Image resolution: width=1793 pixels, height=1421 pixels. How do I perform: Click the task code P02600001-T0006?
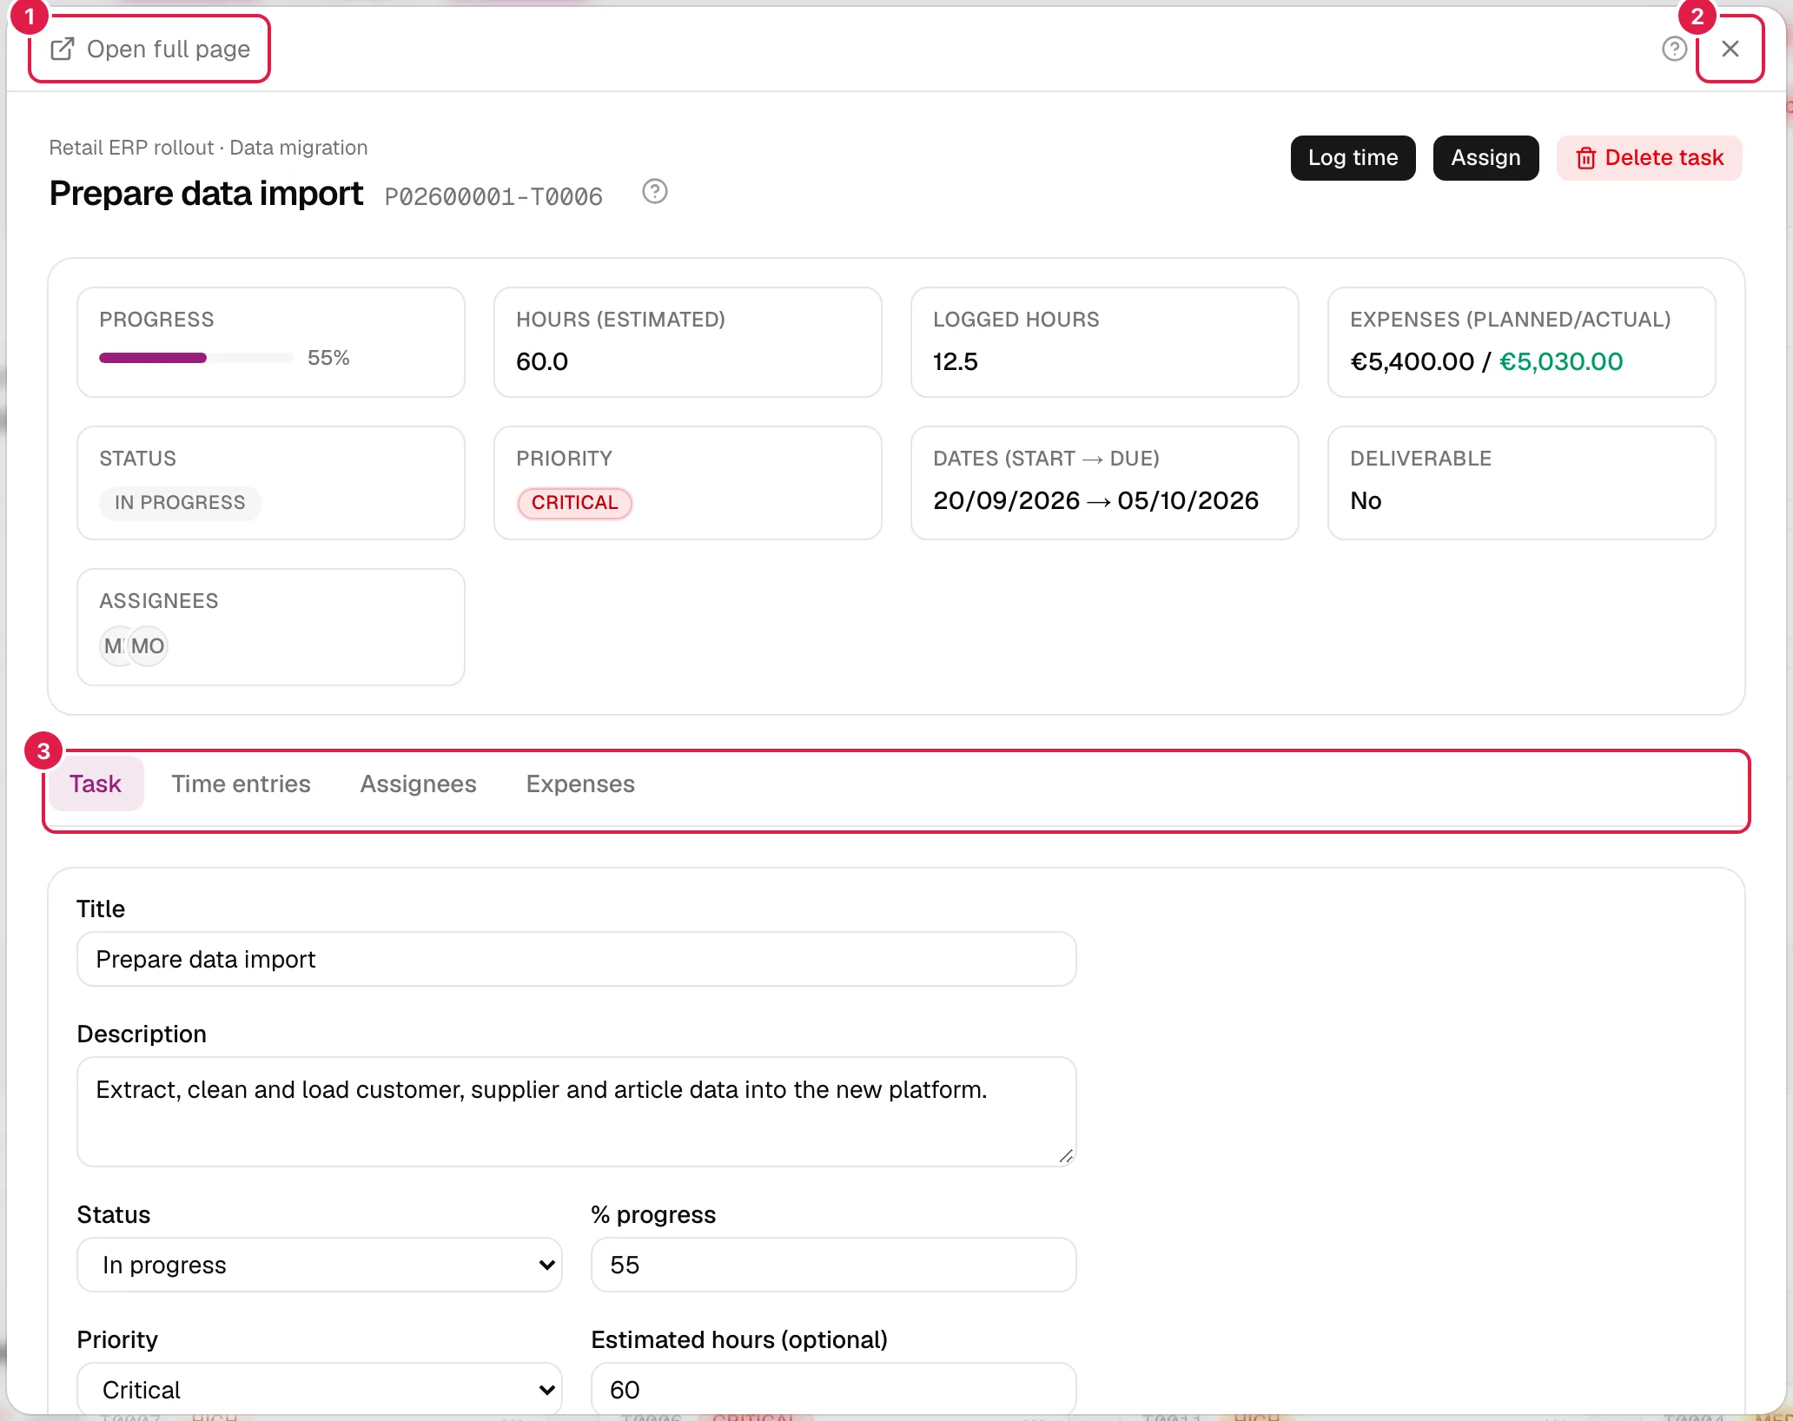(493, 197)
